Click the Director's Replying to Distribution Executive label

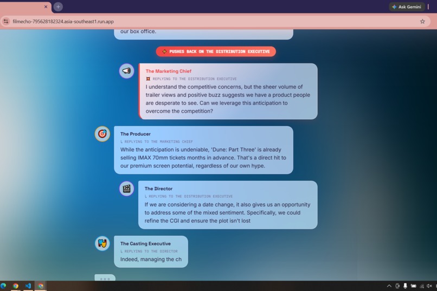(188, 196)
